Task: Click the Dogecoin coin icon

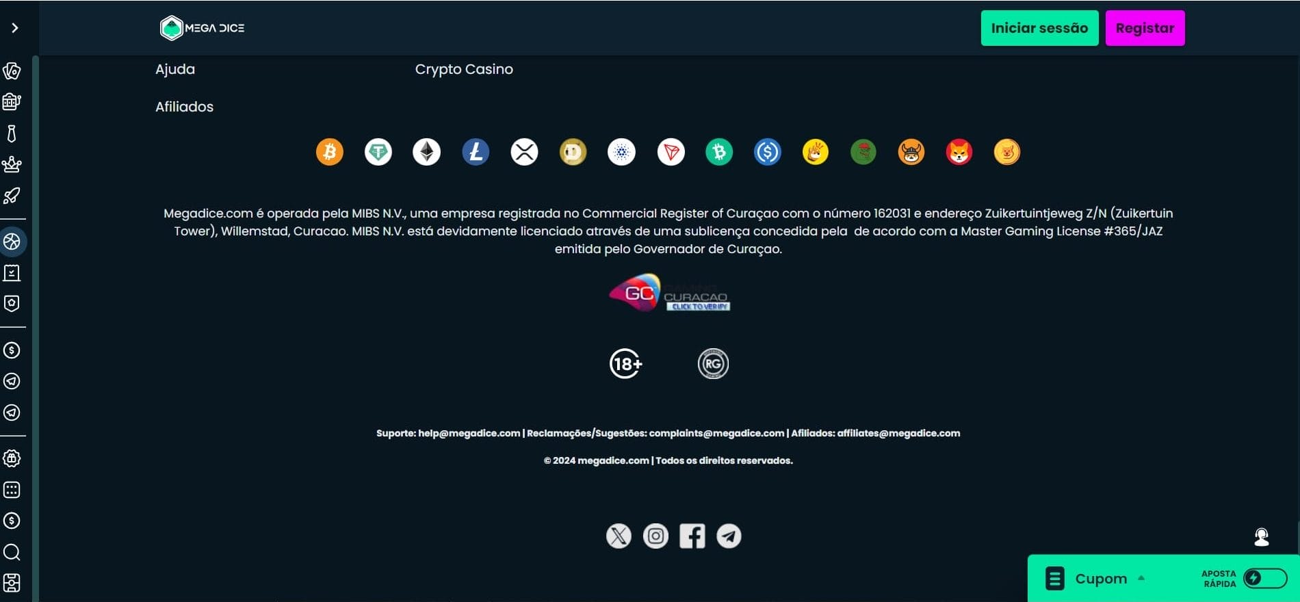Action: click(573, 152)
